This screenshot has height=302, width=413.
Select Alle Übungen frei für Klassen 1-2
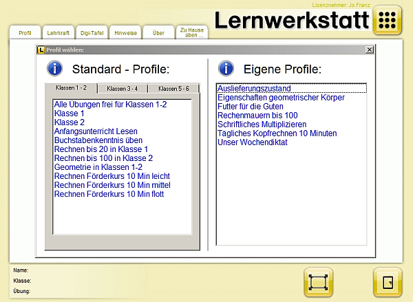pyautogui.click(x=110, y=105)
